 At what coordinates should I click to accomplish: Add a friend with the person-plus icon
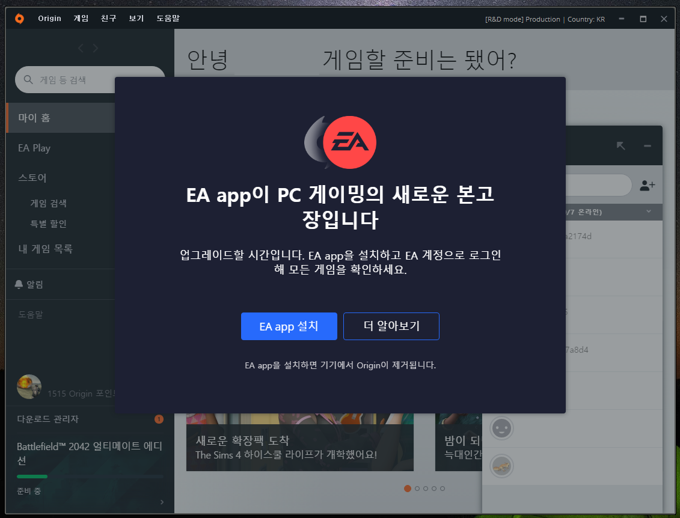(646, 185)
